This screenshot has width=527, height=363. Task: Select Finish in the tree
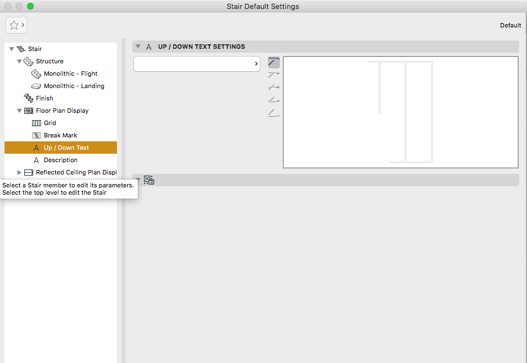44,98
